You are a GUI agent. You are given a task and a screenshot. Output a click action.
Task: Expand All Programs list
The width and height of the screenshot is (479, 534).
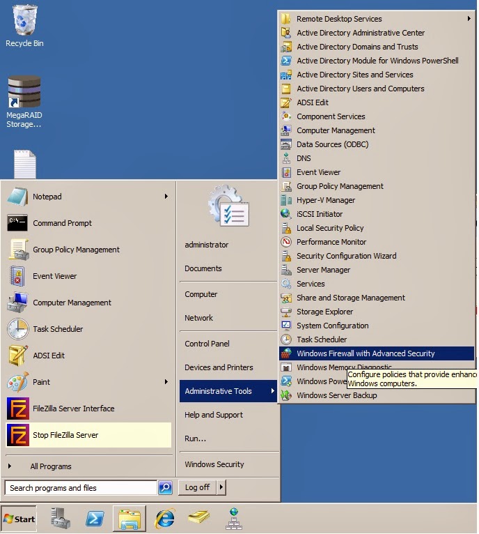[x=50, y=466]
